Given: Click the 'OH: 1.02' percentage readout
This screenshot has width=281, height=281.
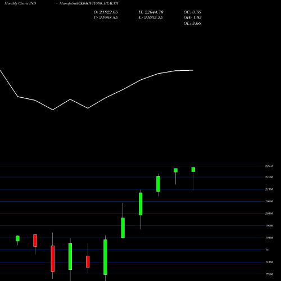Looking at the screenshot, I should (x=192, y=17).
